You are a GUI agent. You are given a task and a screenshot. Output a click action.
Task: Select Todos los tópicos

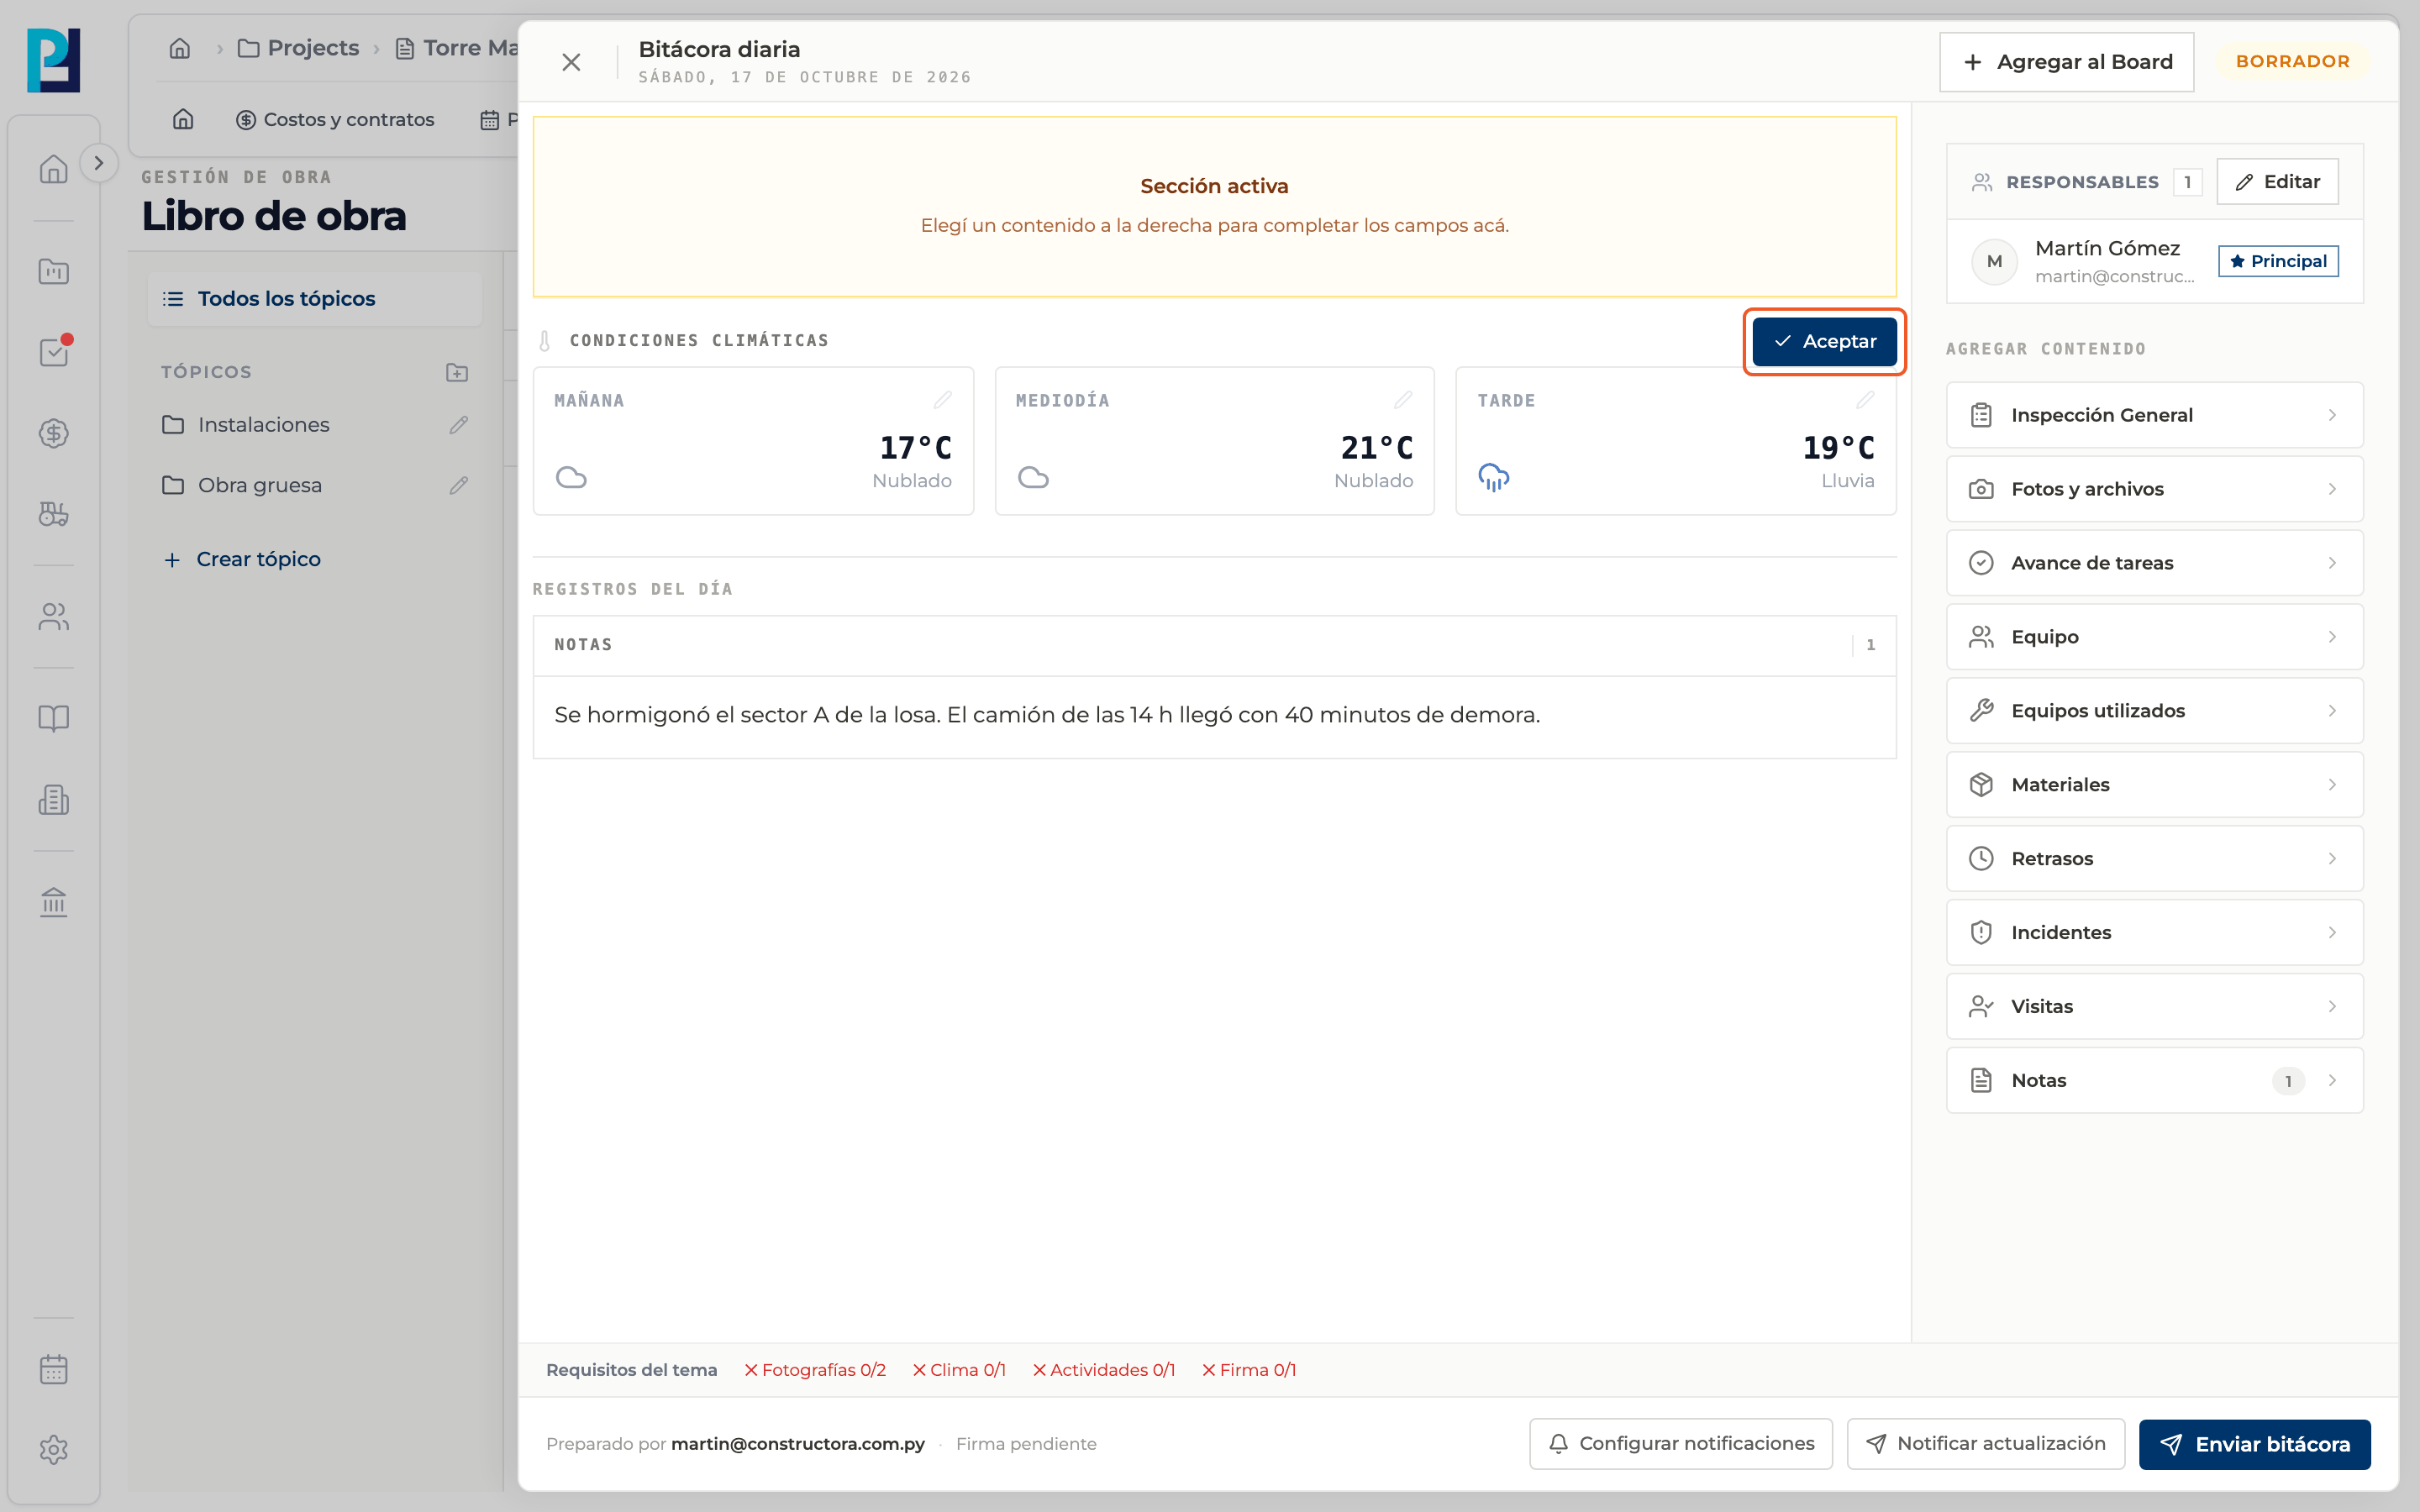[x=314, y=299]
